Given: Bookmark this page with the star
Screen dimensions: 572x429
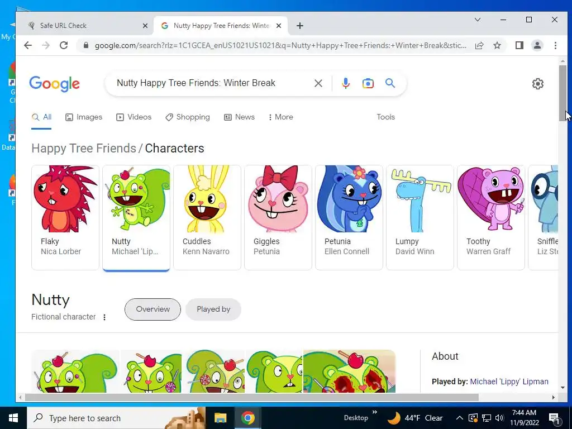Looking at the screenshot, I should pos(497,45).
